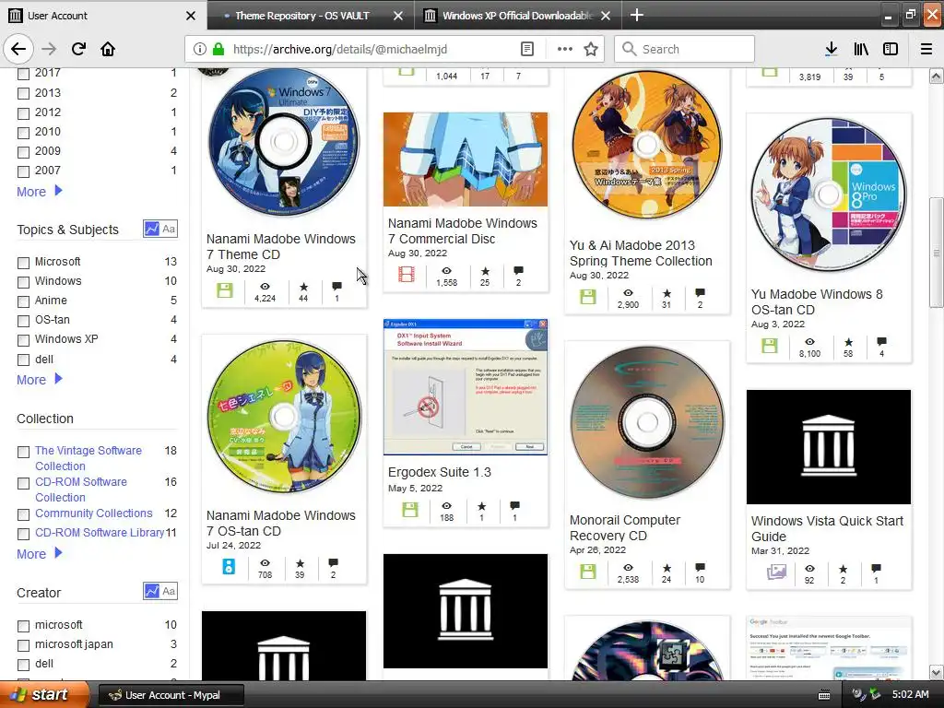Enable the Microsoft topic filter
Image resolution: width=944 pixels, height=708 pixels.
[x=23, y=263]
